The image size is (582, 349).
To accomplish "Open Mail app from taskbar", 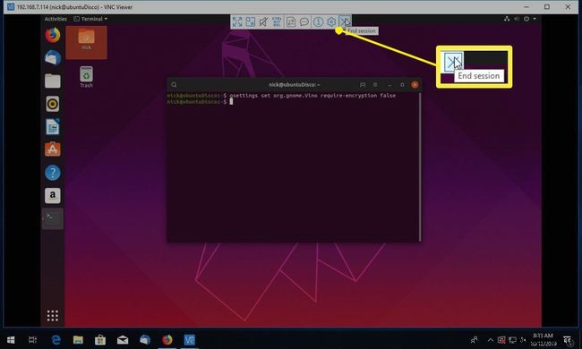I will [123, 340].
